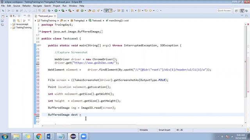Click the Skip All Breakpoints toolbar icon
This screenshot has width=250, height=140.
[x=3, y=10]
